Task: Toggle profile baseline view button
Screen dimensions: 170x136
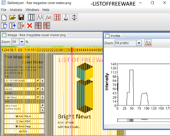Action: pos(148,43)
